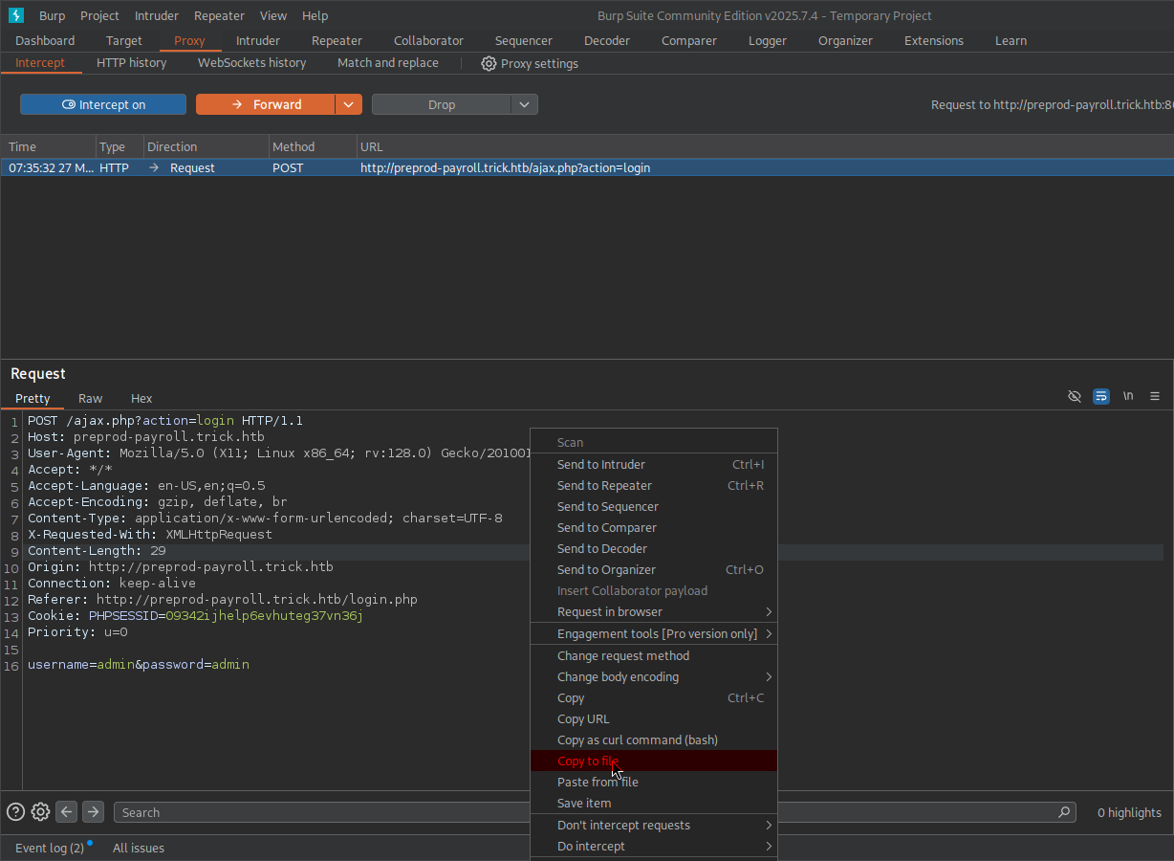Open Event log in status bar
Image resolution: width=1174 pixels, height=861 pixels.
[50, 848]
